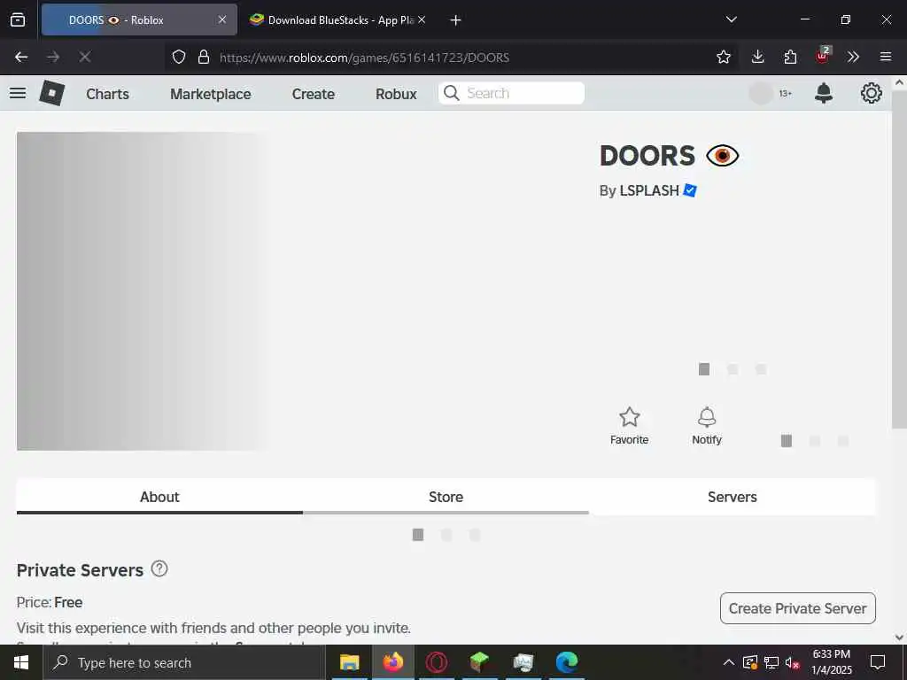
Task: Favorite the DOORS experience
Action: coord(630,426)
